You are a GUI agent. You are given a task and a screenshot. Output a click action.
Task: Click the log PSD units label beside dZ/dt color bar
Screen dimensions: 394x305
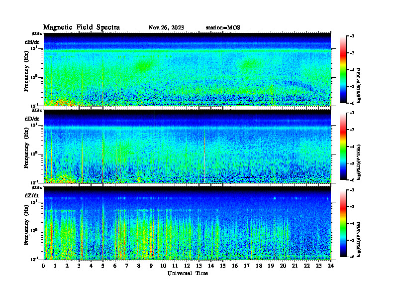click(x=359, y=239)
